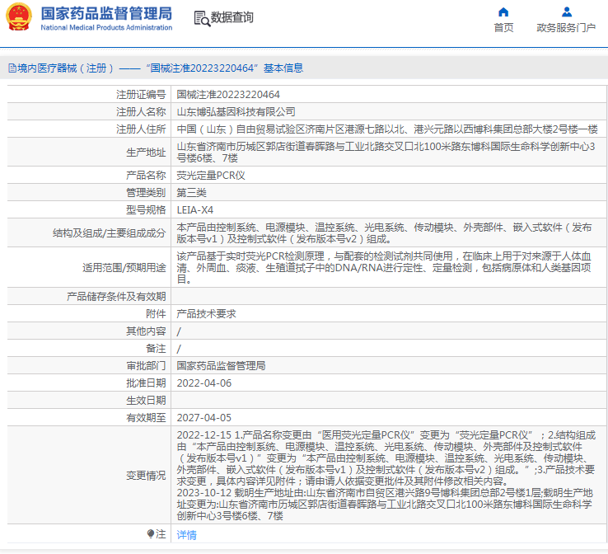Click registration number 国械注准20223220464 in table

228,95
